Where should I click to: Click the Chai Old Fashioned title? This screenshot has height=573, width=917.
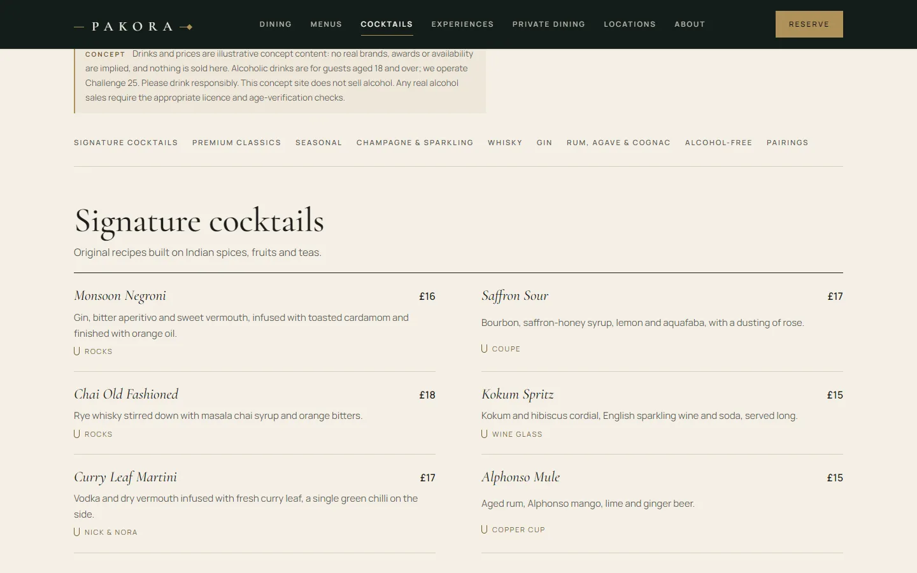click(x=126, y=394)
